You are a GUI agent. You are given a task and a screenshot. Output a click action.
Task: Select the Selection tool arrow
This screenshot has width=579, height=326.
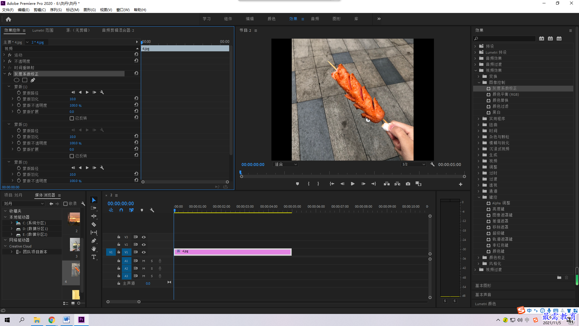click(94, 200)
